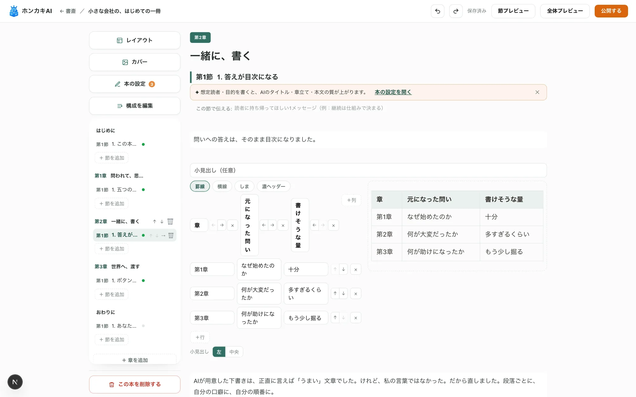Move the 元になった問い column right
Viewport: 636px width, 397px height.
272,225
